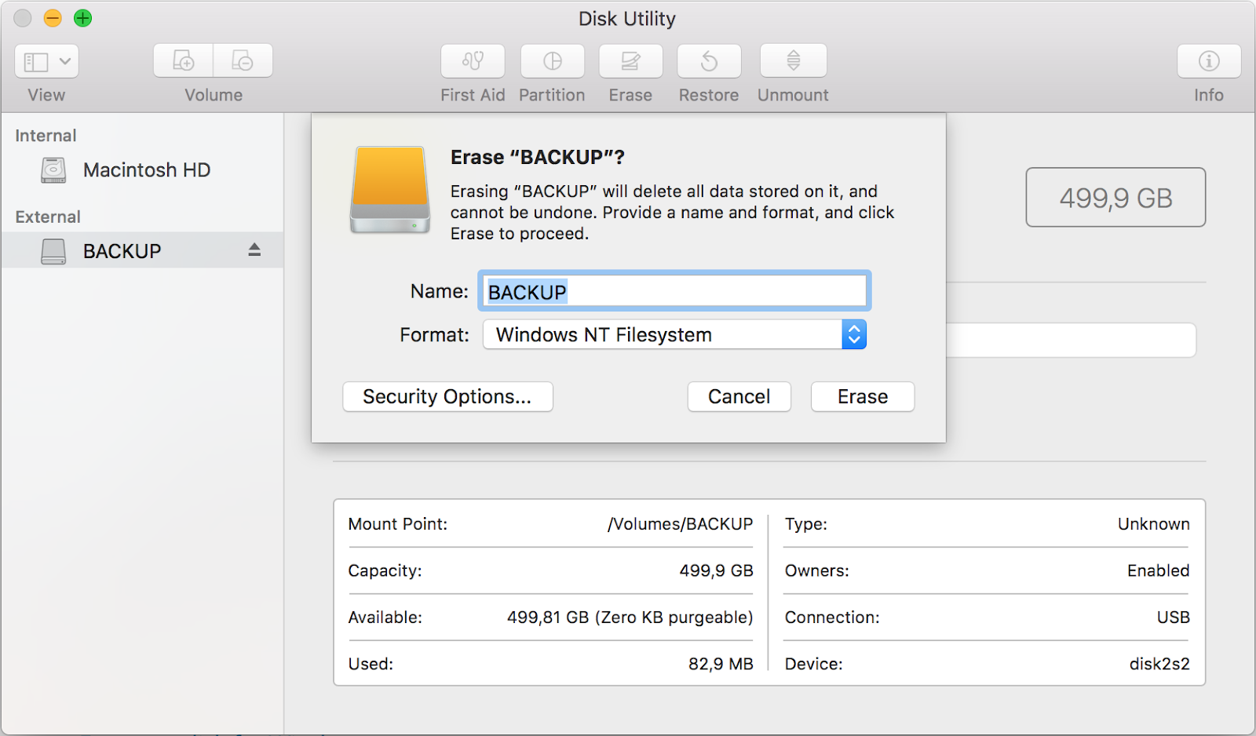
Task: Click the Connection value USB
Action: [1173, 618]
